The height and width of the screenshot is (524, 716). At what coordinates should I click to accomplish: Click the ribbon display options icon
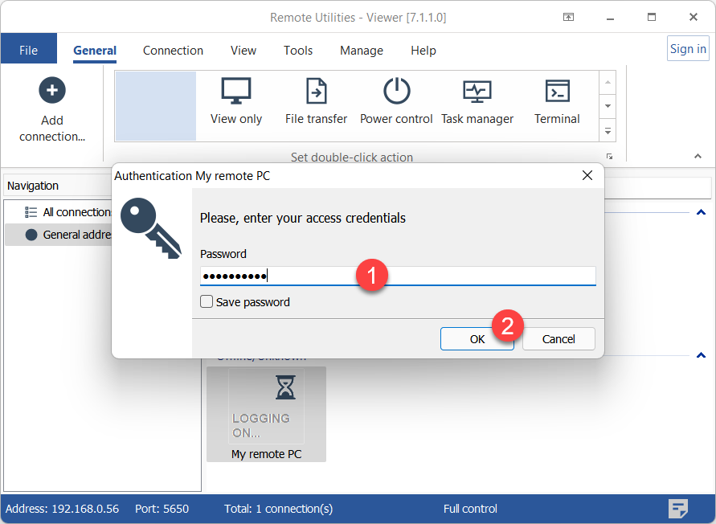coord(568,17)
